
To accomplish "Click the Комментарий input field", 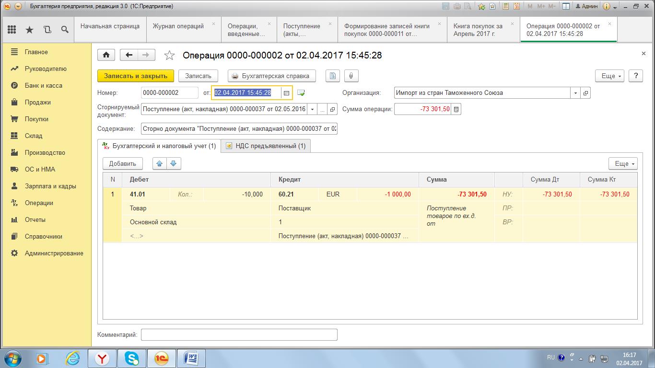I will click(x=239, y=334).
